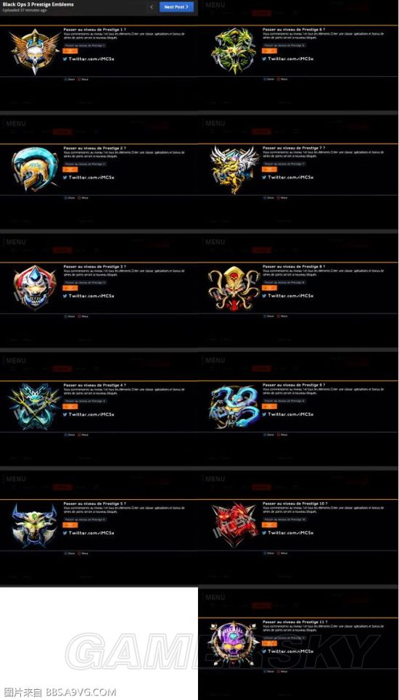The height and width of the screenshot is (700, 399).
Task: Select the Prestige 7 winged lion emblem
Action: pyautogui.click(x=234, y=169)
